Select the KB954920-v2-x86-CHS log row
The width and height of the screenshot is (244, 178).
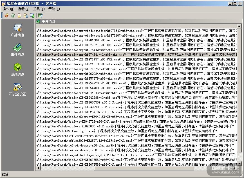tap(137, 83)
